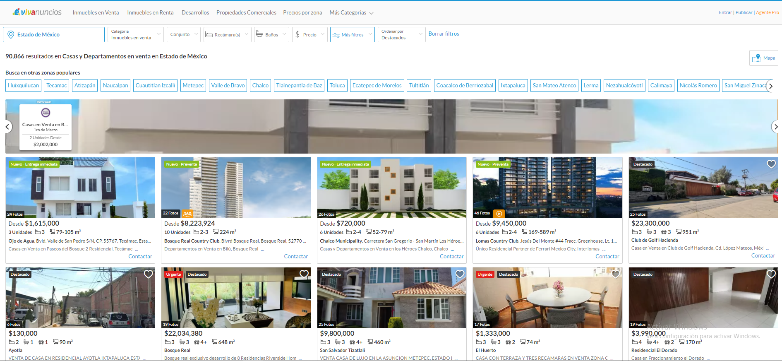
Task: Contactar for the Lomas Country Club listing
Action: coord(607,256)
